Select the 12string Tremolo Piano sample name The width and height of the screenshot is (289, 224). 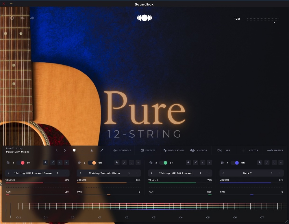(105, 173)
